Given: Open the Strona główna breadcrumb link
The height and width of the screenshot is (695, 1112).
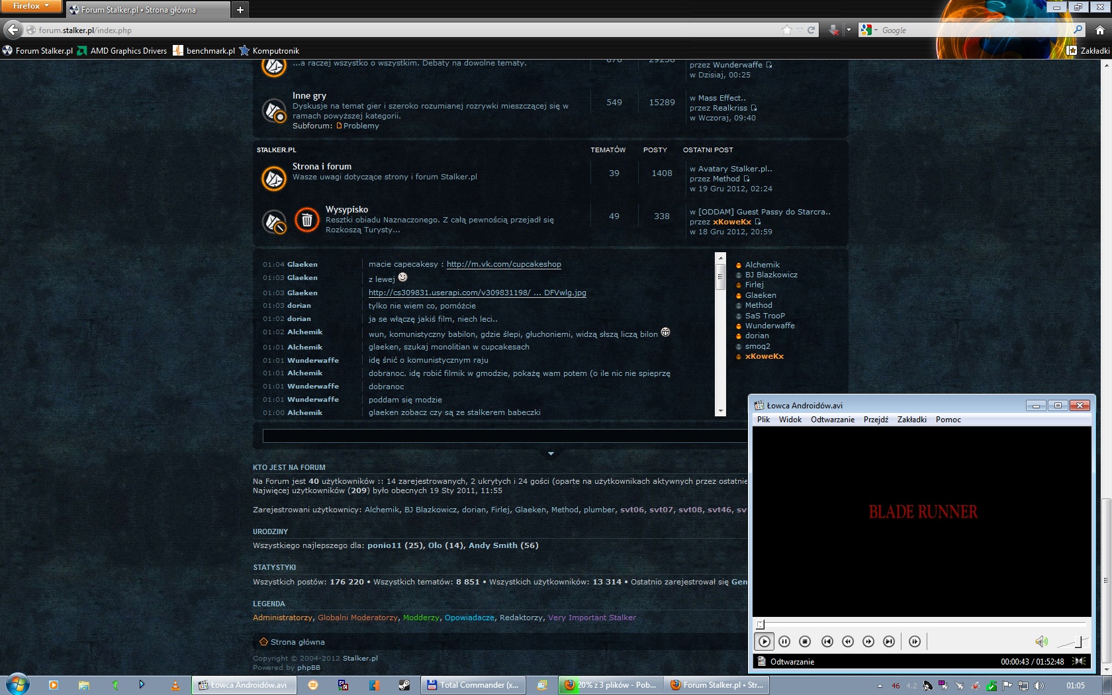Looking at the screenshot, I should tap(297, 642).
